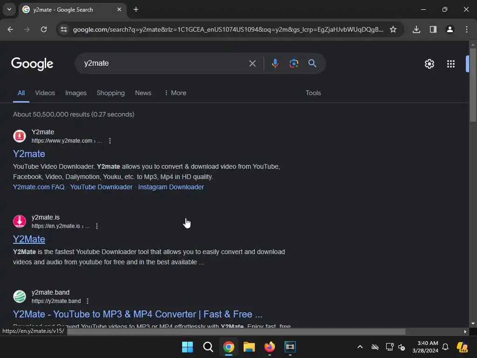Close the y2mate Google Search tab

119,9
